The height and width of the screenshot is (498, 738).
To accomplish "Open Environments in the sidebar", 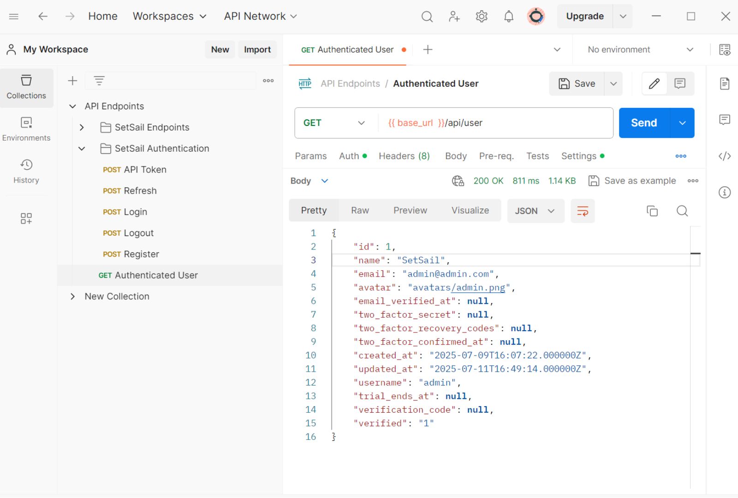I will click(26, 129).
